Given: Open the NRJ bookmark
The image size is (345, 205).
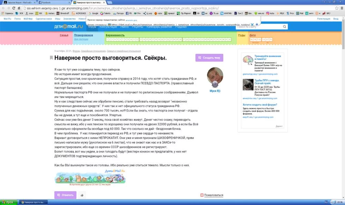Looking at the screenshot, I should tap(326, 13).
